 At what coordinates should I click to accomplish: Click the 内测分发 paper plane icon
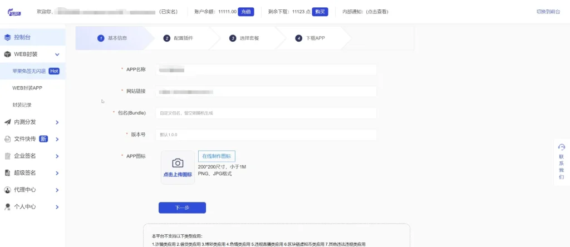(8, 122)
